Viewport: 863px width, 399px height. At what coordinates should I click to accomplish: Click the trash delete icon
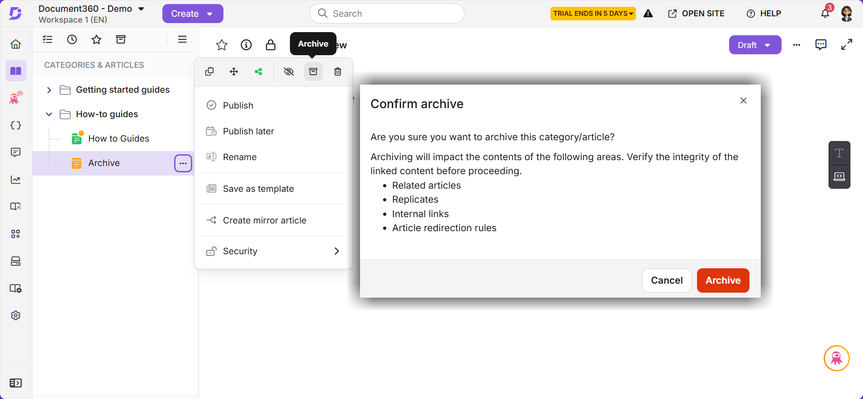click(x=338, y=71)
